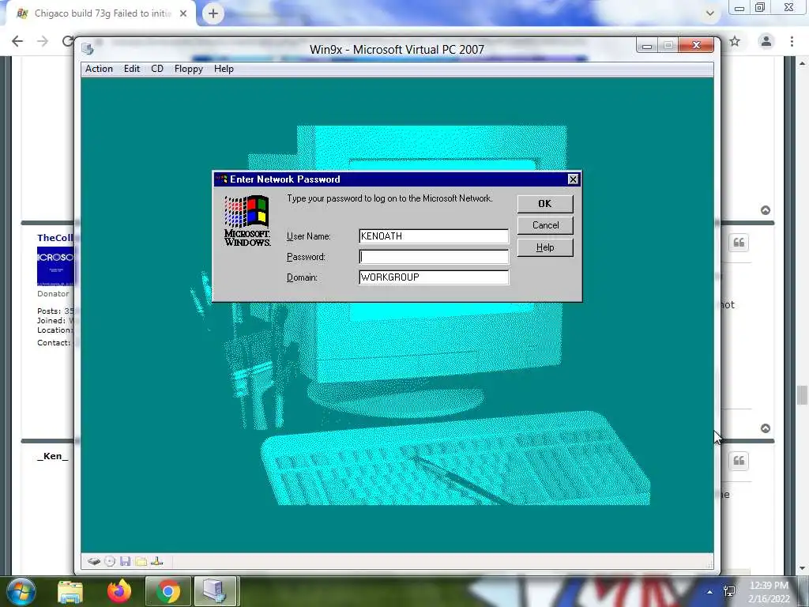The image size is (809, 607).
Task: Open the Windows Start menu orb
Action: coord(21,591)
